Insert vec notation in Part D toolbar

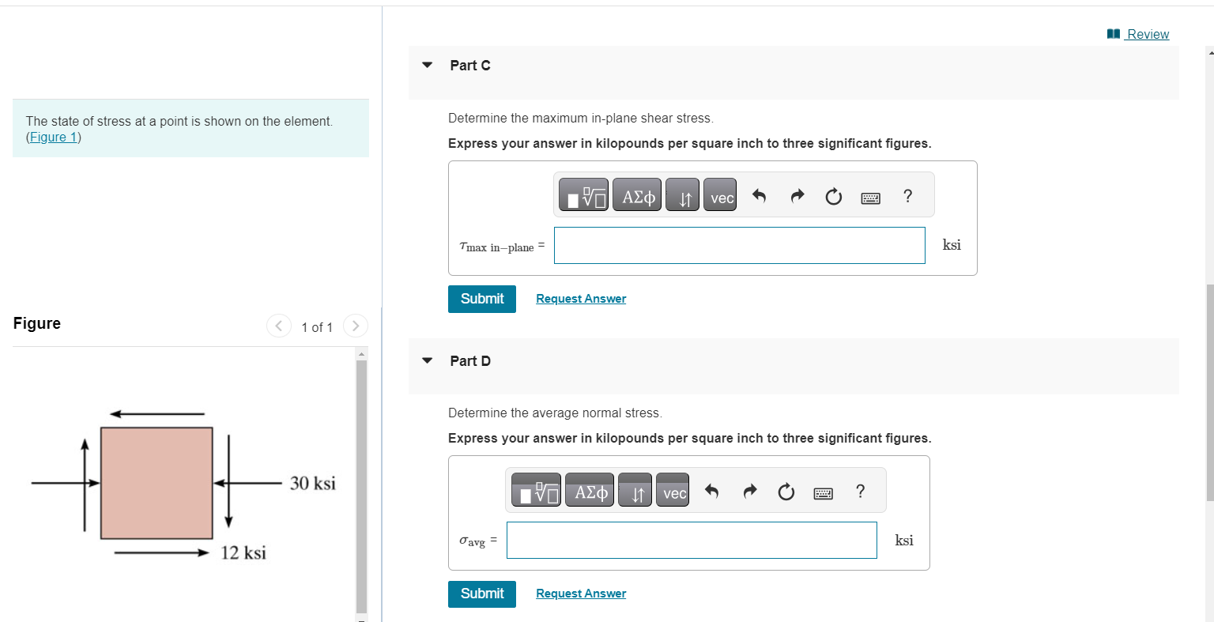[673, 490]
